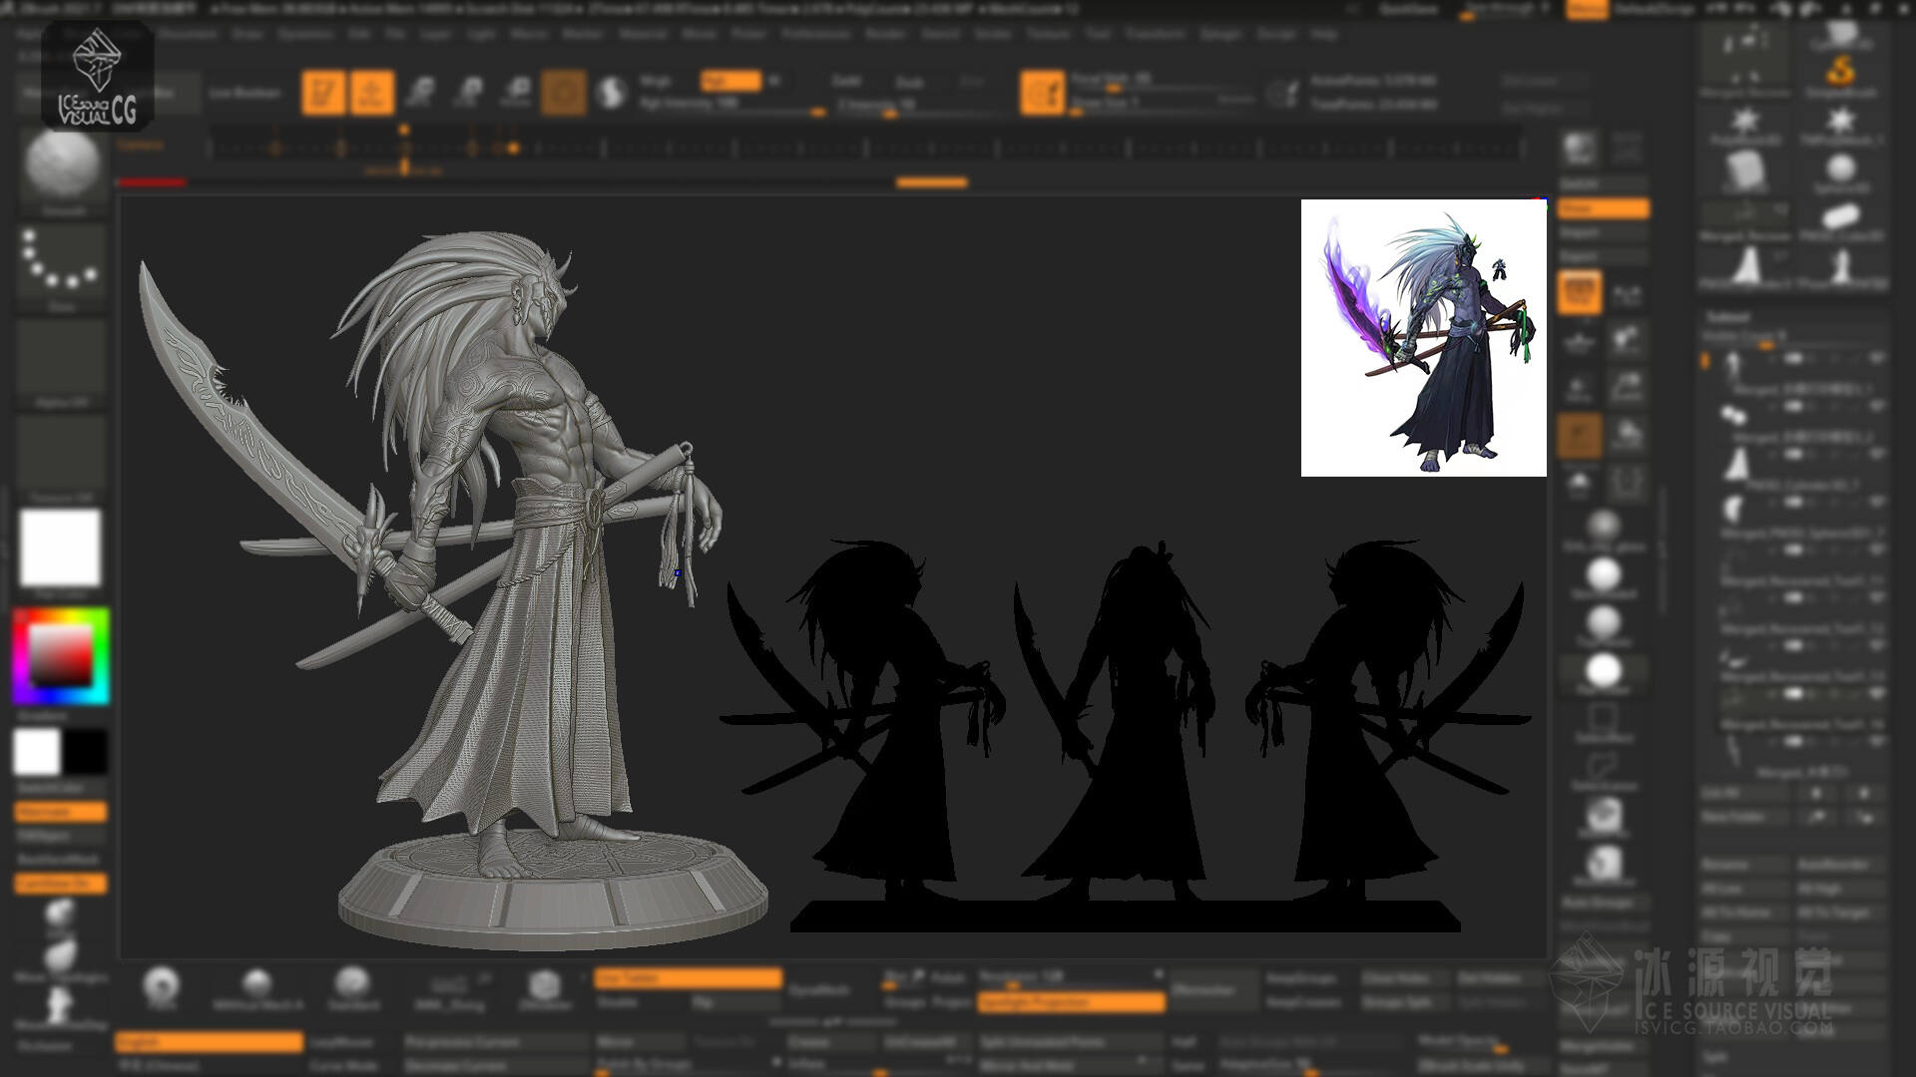The width and height of the screenshot is (1916, 1077).
Task: Open the Dynamics menu
Action: pyautogui.click(x=305, y=33)
